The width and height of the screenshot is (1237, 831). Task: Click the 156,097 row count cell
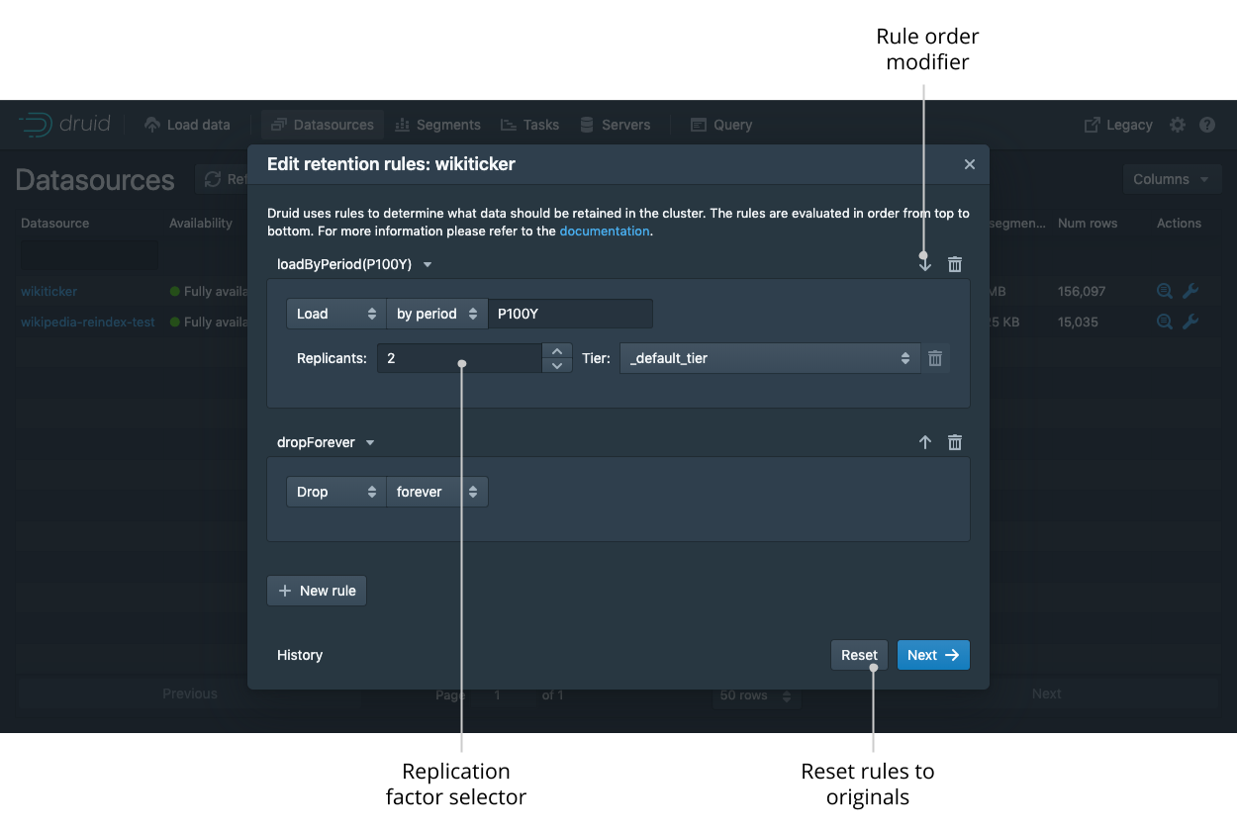[x=1083, y=291]
